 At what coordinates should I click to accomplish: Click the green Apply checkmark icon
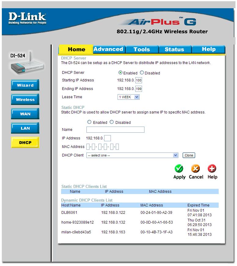(179, 169)
